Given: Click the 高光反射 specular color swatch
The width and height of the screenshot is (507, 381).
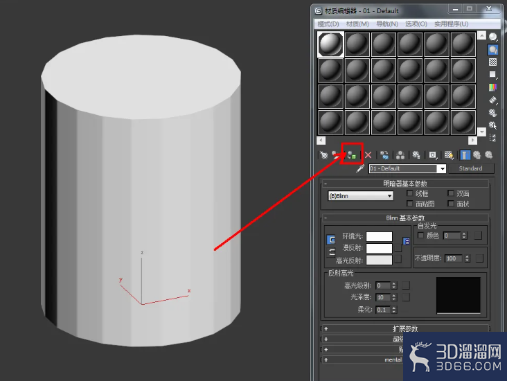Looking at the screenshot, I should (x=380, y=260).
